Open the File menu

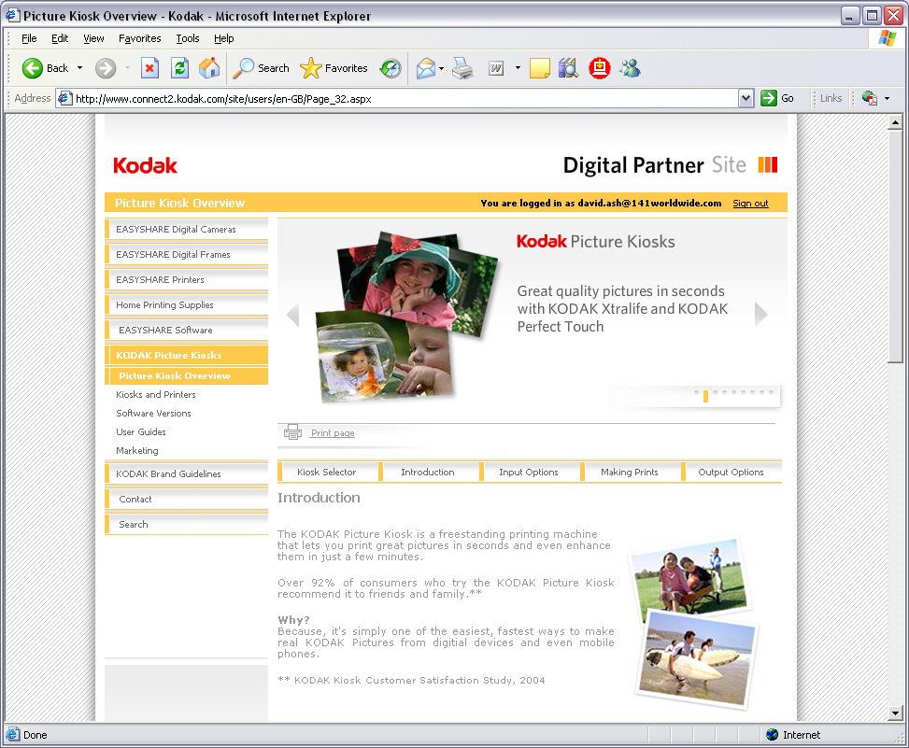pyautogui.click(x=29, y=39)
